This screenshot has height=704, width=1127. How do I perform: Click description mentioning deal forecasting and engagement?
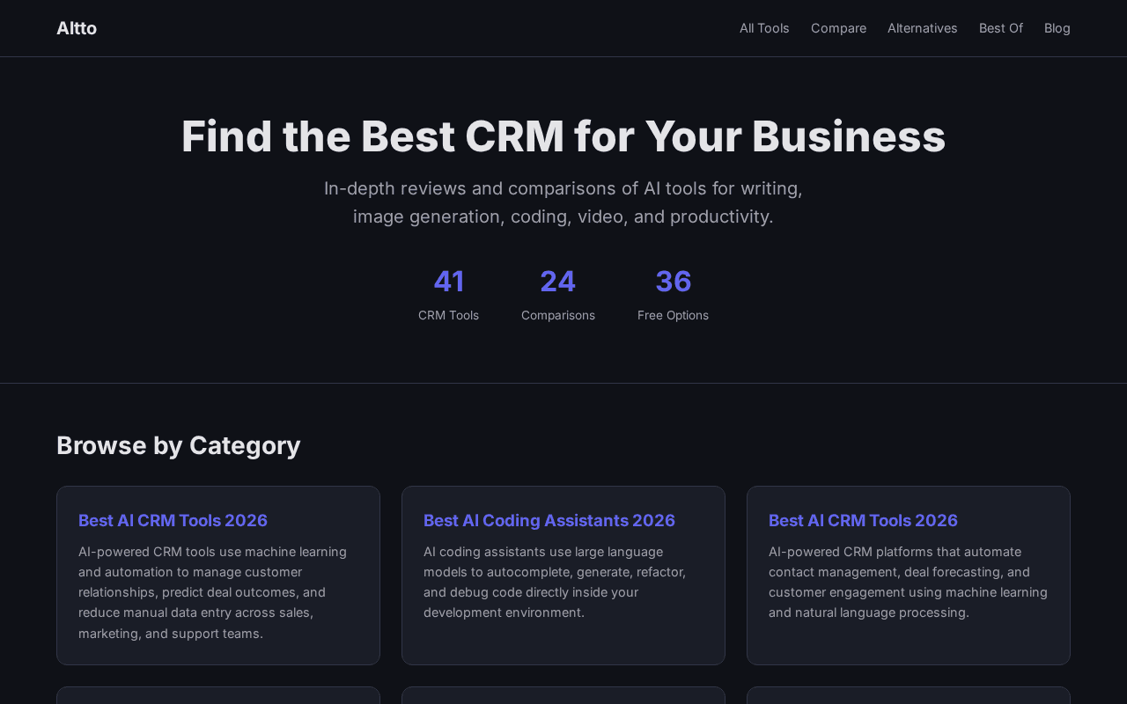tap(908, 582)
